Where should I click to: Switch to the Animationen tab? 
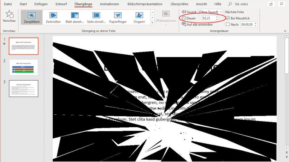[x=109, y=4]
